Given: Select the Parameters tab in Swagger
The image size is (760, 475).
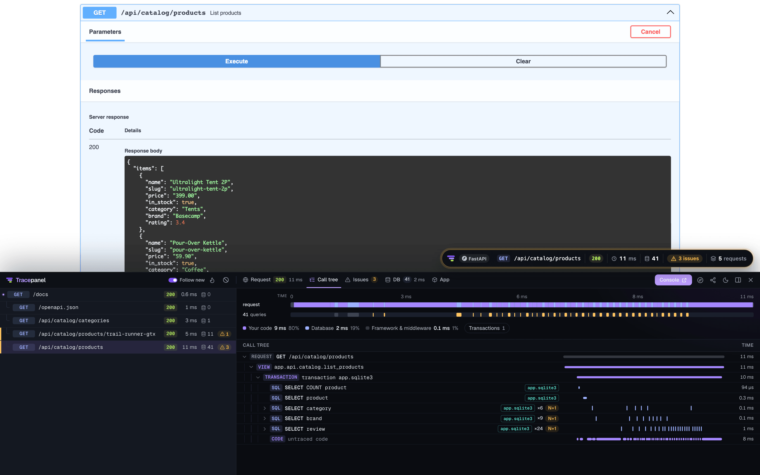Looking at the screenshot, I should 105,32.
